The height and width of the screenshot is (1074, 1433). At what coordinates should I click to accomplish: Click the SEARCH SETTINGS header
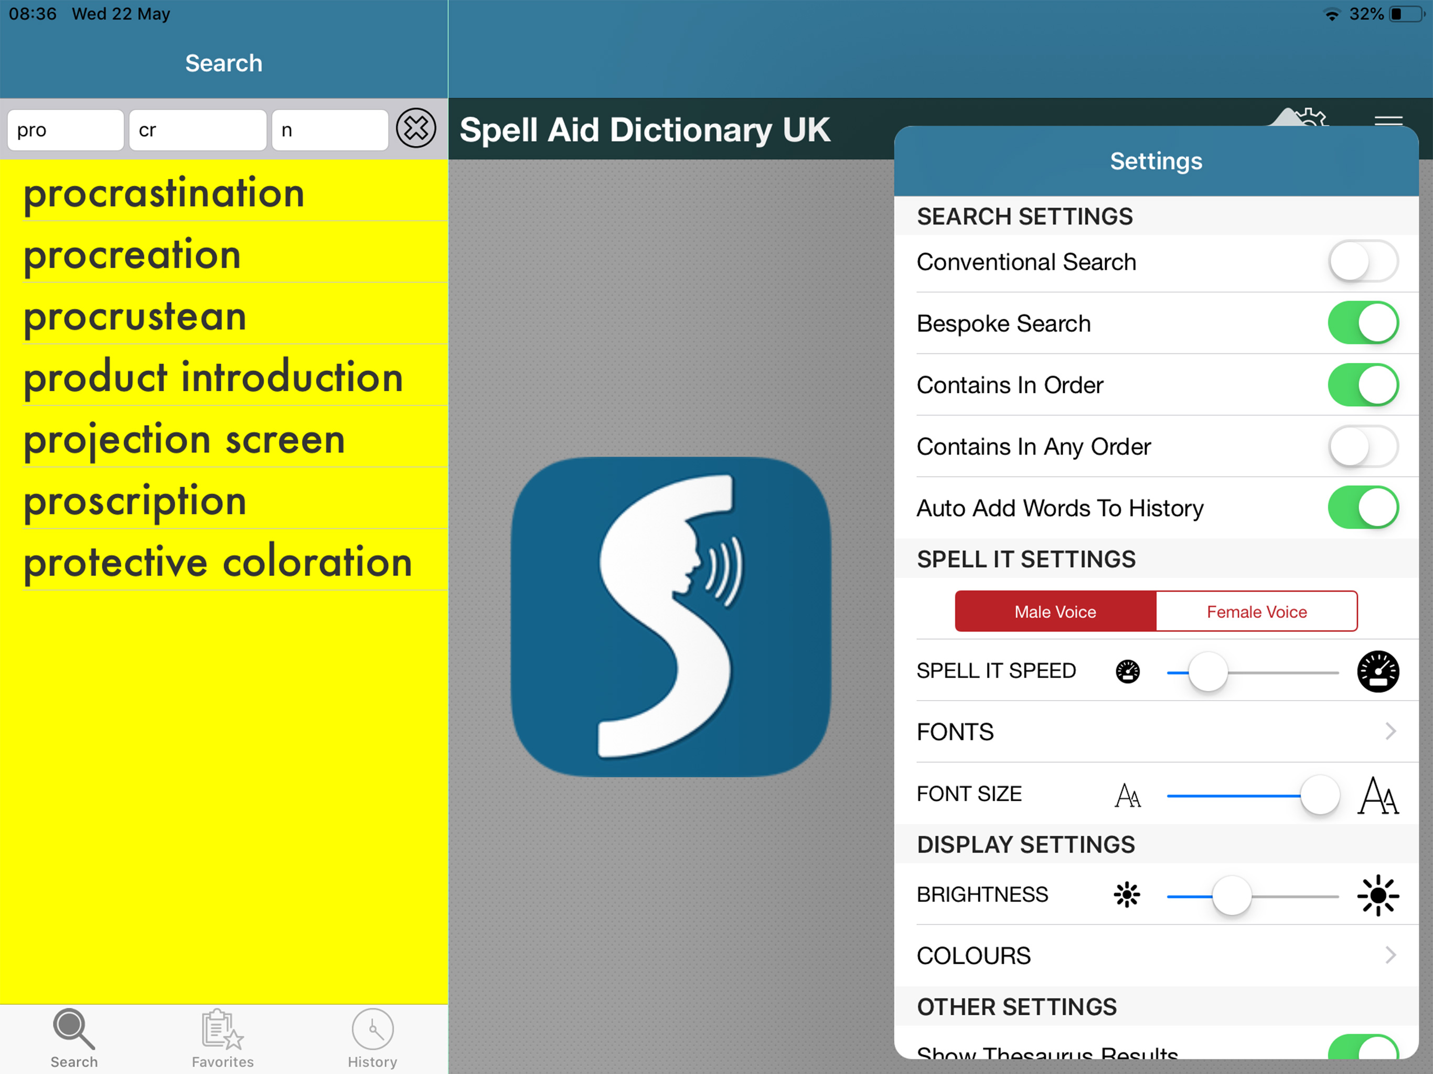[x=1025, y=217]
